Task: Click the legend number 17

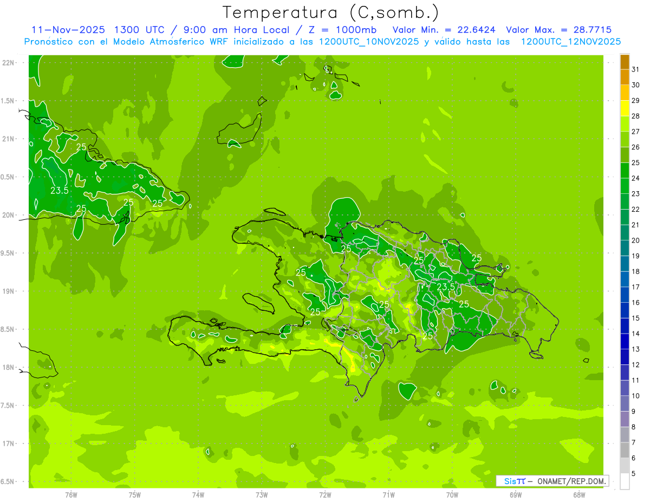Action: pos(635,287)
